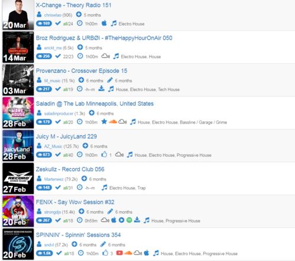Click the Apple Music icon on X-Change row
This screenshot has height=261, width=295.
pos(104,23)
